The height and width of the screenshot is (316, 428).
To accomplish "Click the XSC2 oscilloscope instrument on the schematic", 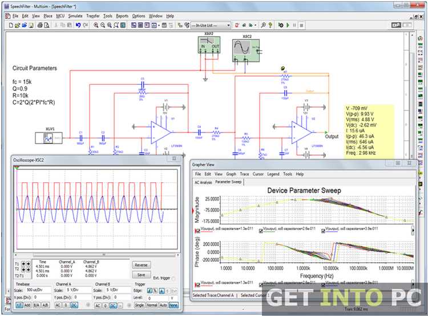I will (246, 51).
